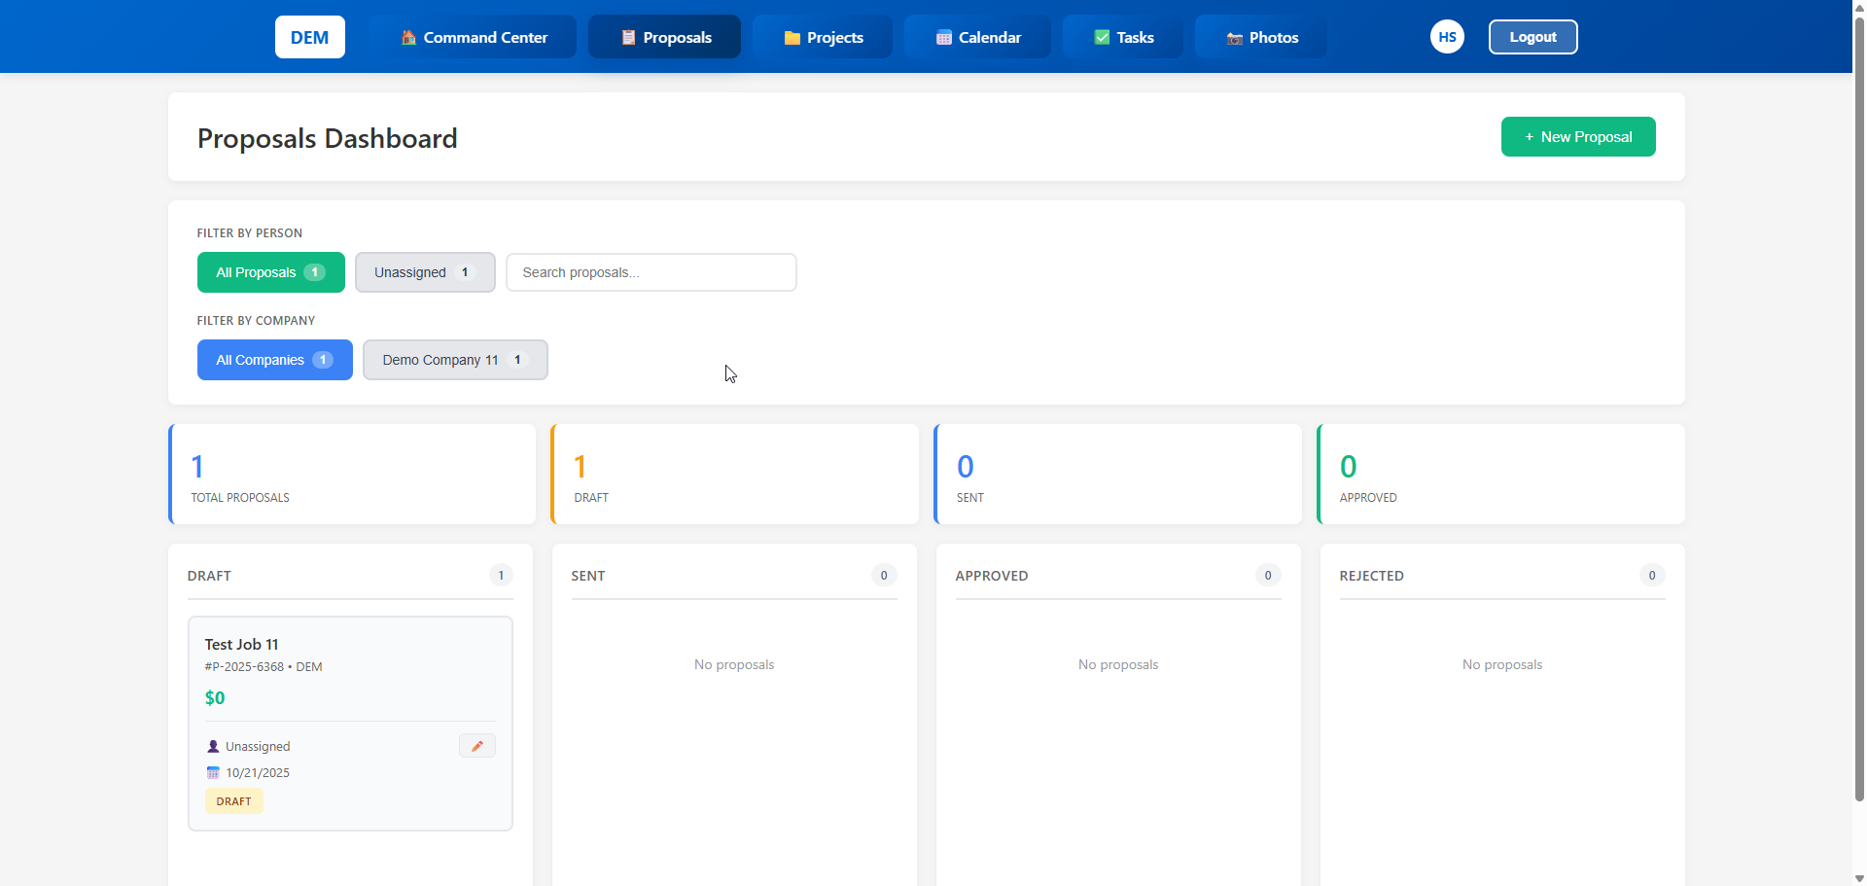The image size is (1867, 886).
Task: Log out of the application
Action: (x=1532, y=36)
